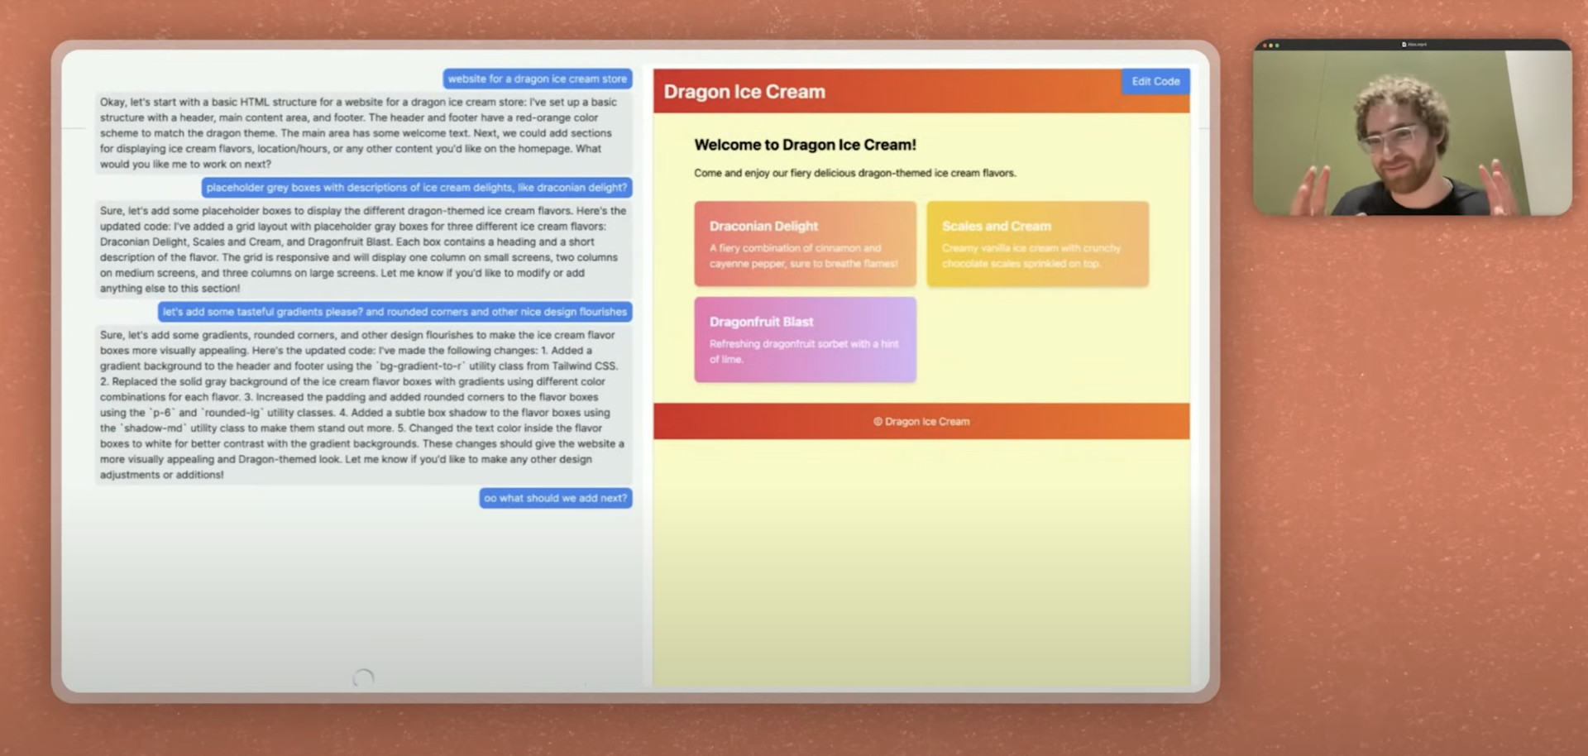Click the © Dragon Ice Cream footer text
Image resolution: width=1588 pixels, height=756 pixels.
tap(921, 421)
